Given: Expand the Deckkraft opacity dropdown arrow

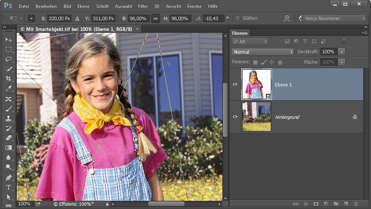Looking at the screenshot, I should pyautogui.click(x=342, y=52).
